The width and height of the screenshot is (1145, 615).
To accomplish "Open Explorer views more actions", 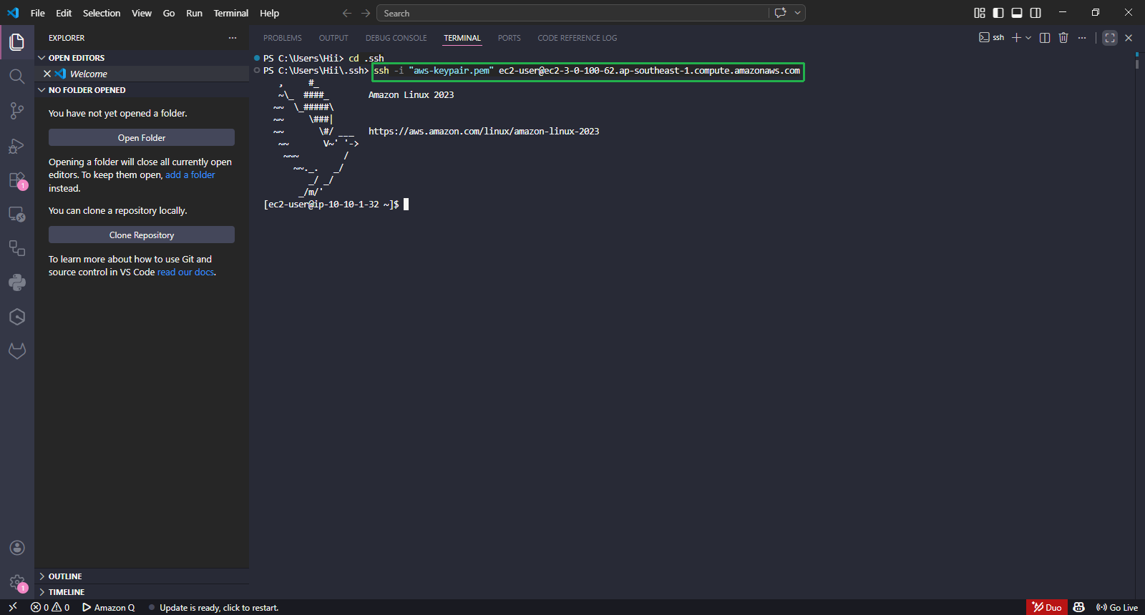I will pyautogui.click(x=233, y=38).
